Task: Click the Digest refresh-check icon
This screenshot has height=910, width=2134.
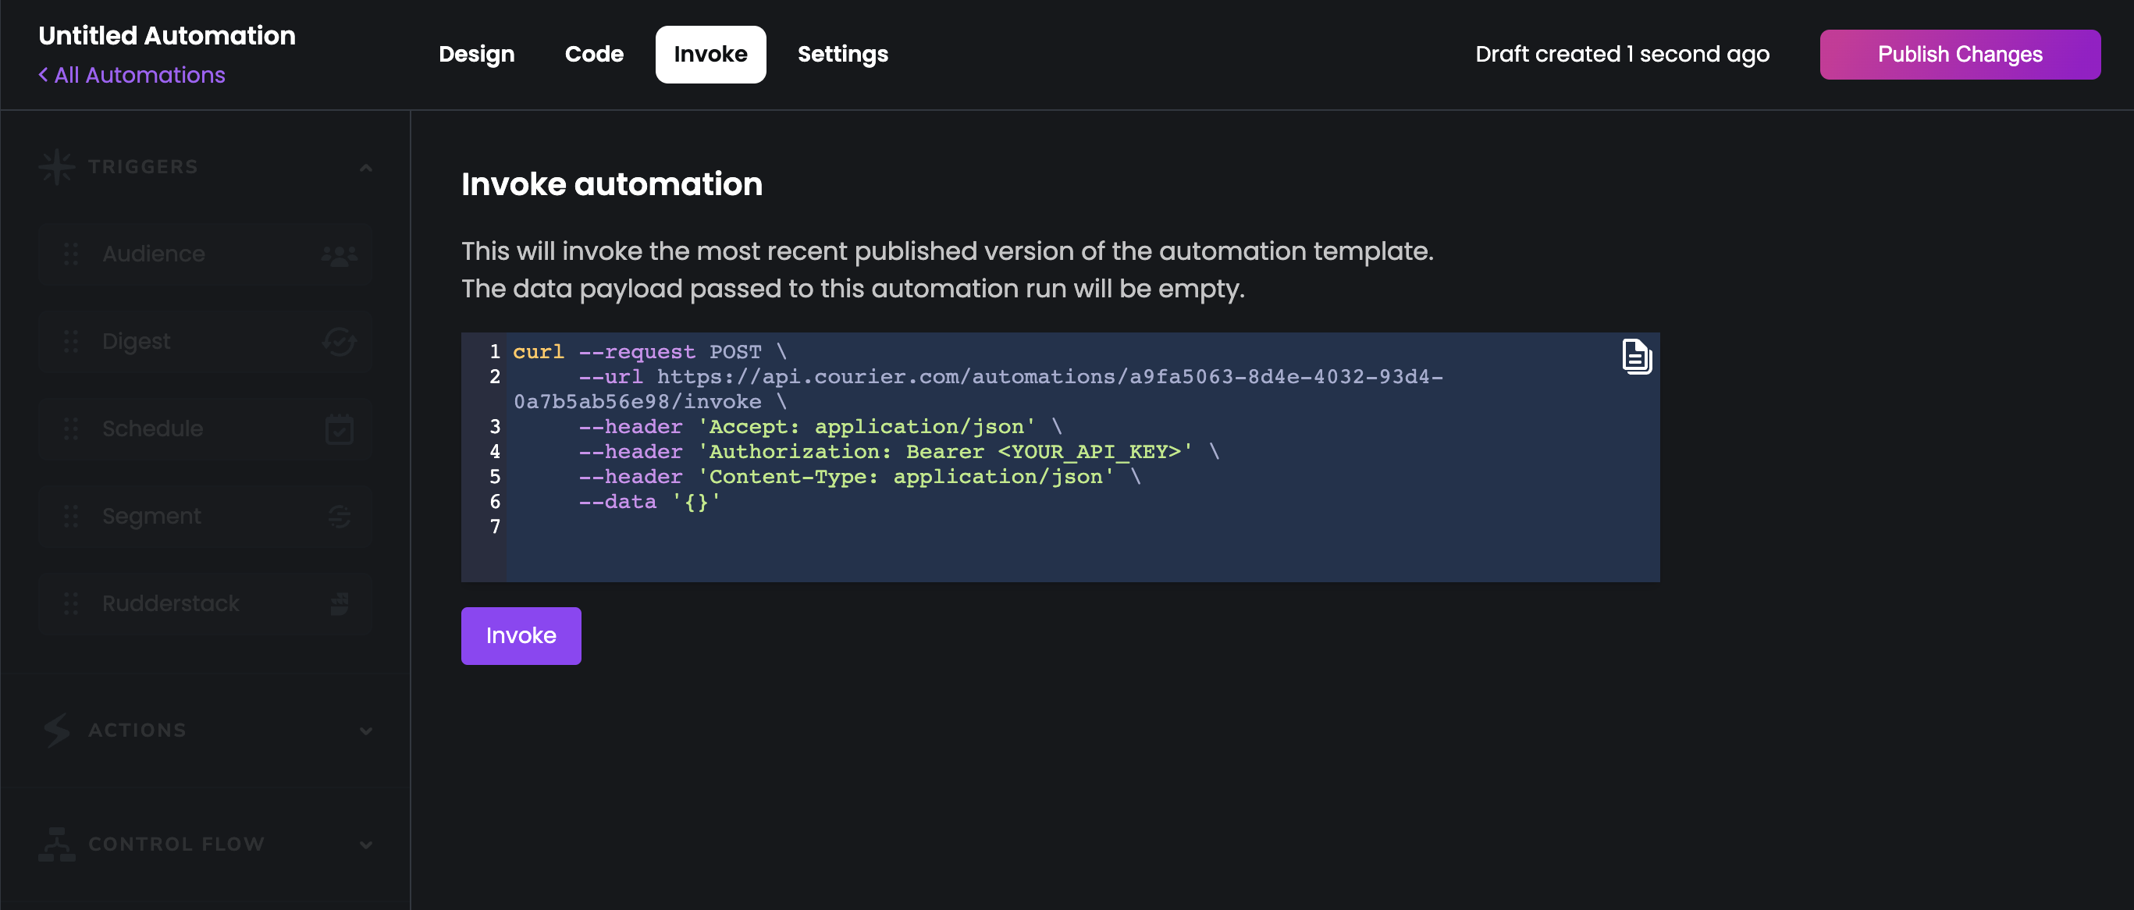Action: coord(340,341)
